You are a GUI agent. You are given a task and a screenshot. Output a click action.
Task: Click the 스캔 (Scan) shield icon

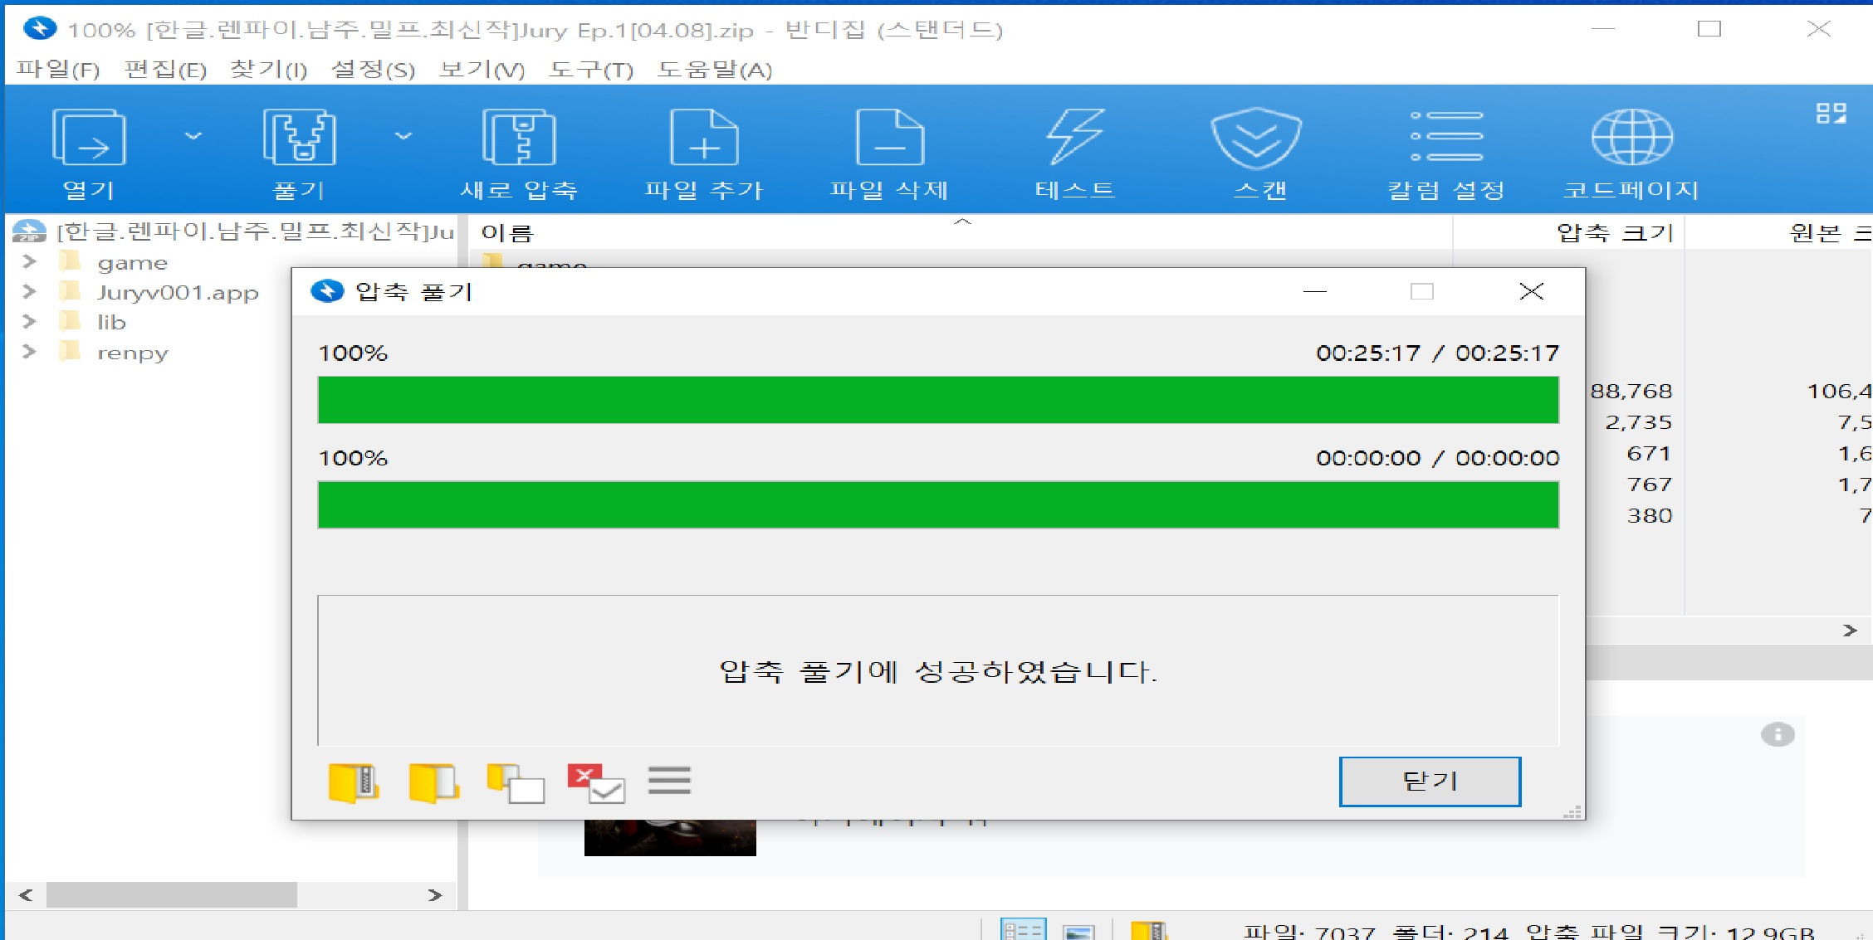pyautogui.click(x=1257, y=139)
